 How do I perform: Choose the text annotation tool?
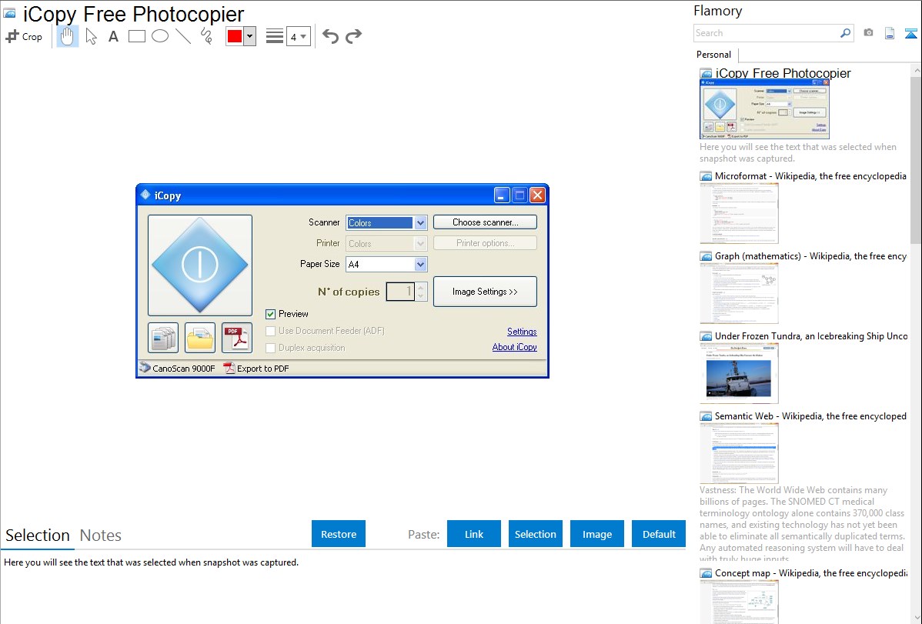[x=113, y=36]
